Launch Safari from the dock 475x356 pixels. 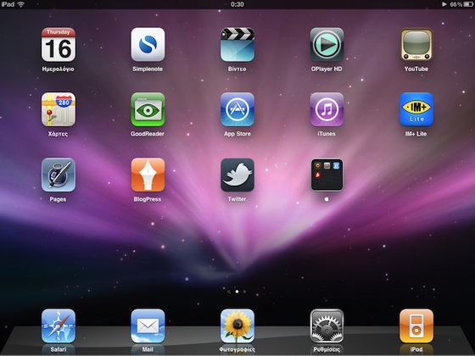click(59, 325)
